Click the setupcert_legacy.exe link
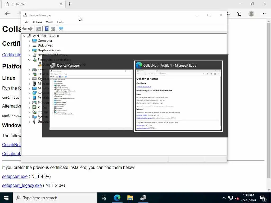This screenshot has width=271, height=203. (22, 185)
